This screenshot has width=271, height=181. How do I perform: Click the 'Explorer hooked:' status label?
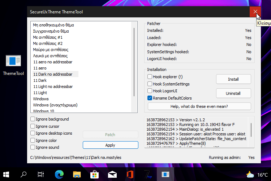162,45
